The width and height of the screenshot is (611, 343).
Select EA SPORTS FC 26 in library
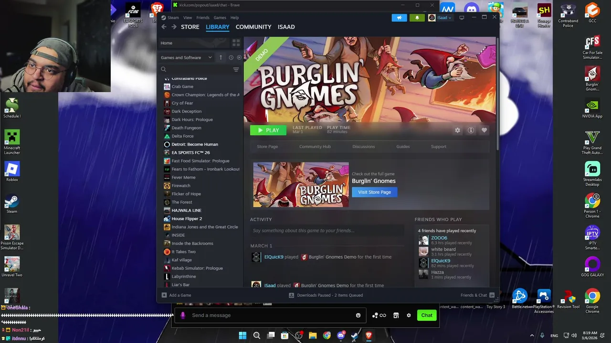pos(190,152)
